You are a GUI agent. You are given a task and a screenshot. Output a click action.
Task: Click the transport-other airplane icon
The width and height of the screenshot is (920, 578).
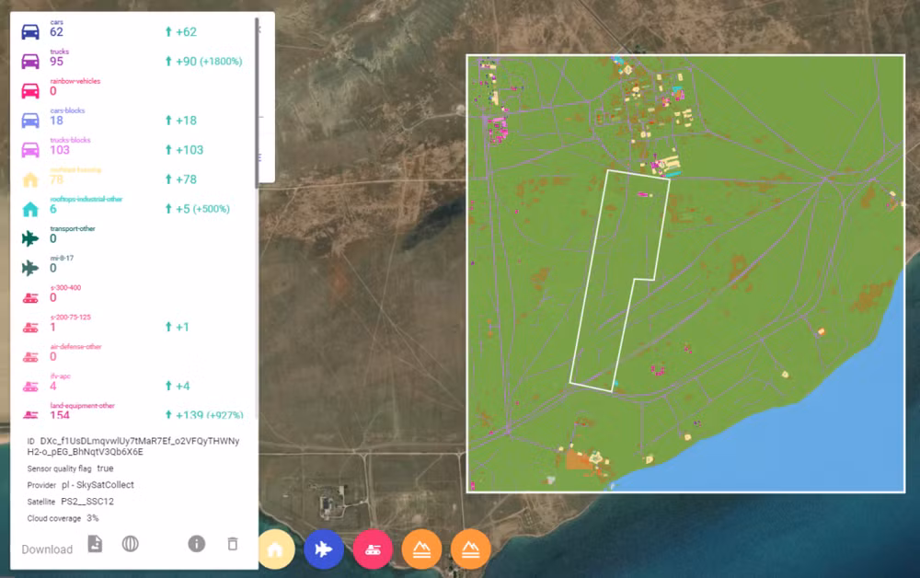[x=30, y=238]
